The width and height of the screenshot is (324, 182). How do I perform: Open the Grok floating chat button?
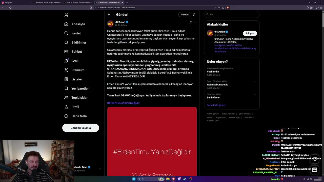[x=314, y=159]
